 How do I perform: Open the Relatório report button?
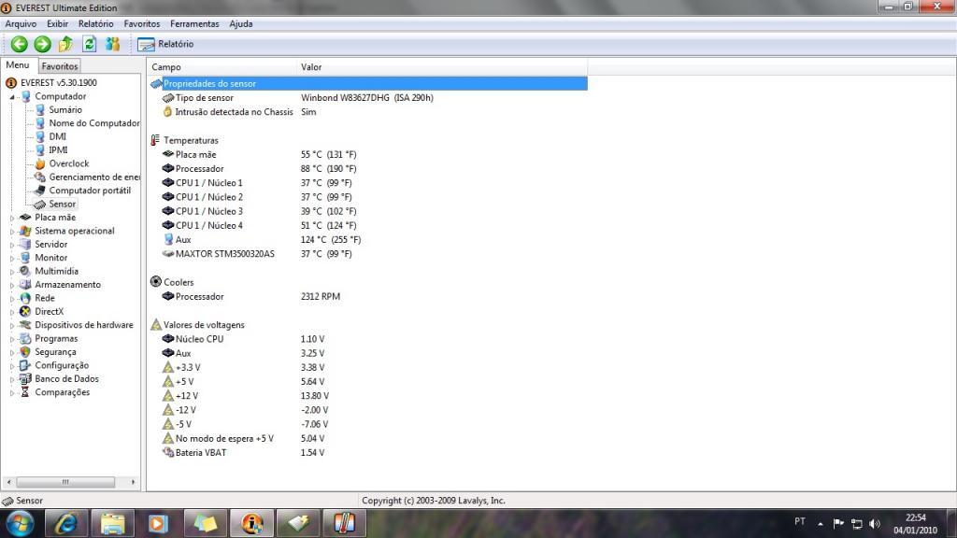tap(165, 44)
